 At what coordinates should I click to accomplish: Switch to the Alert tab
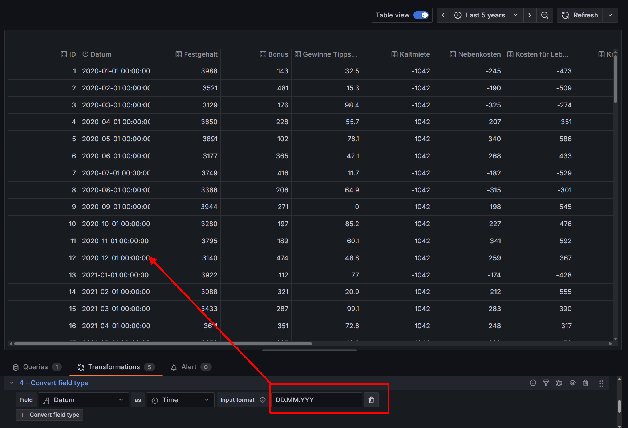coord(189,367)
